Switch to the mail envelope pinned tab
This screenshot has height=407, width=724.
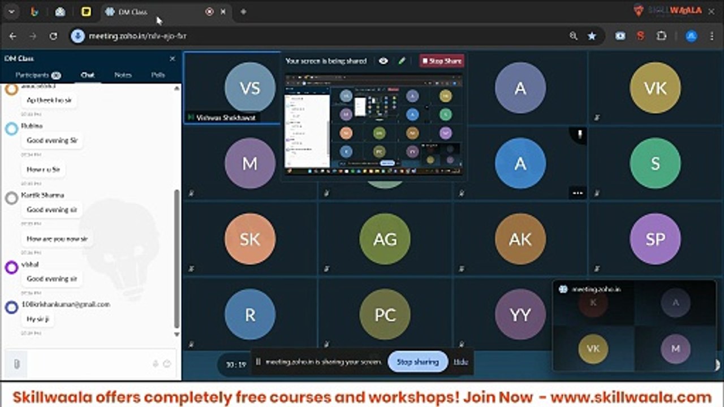60,12
